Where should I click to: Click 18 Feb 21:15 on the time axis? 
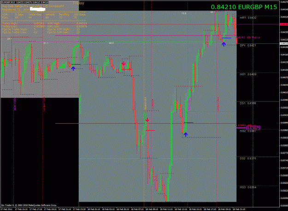(239, 209)
